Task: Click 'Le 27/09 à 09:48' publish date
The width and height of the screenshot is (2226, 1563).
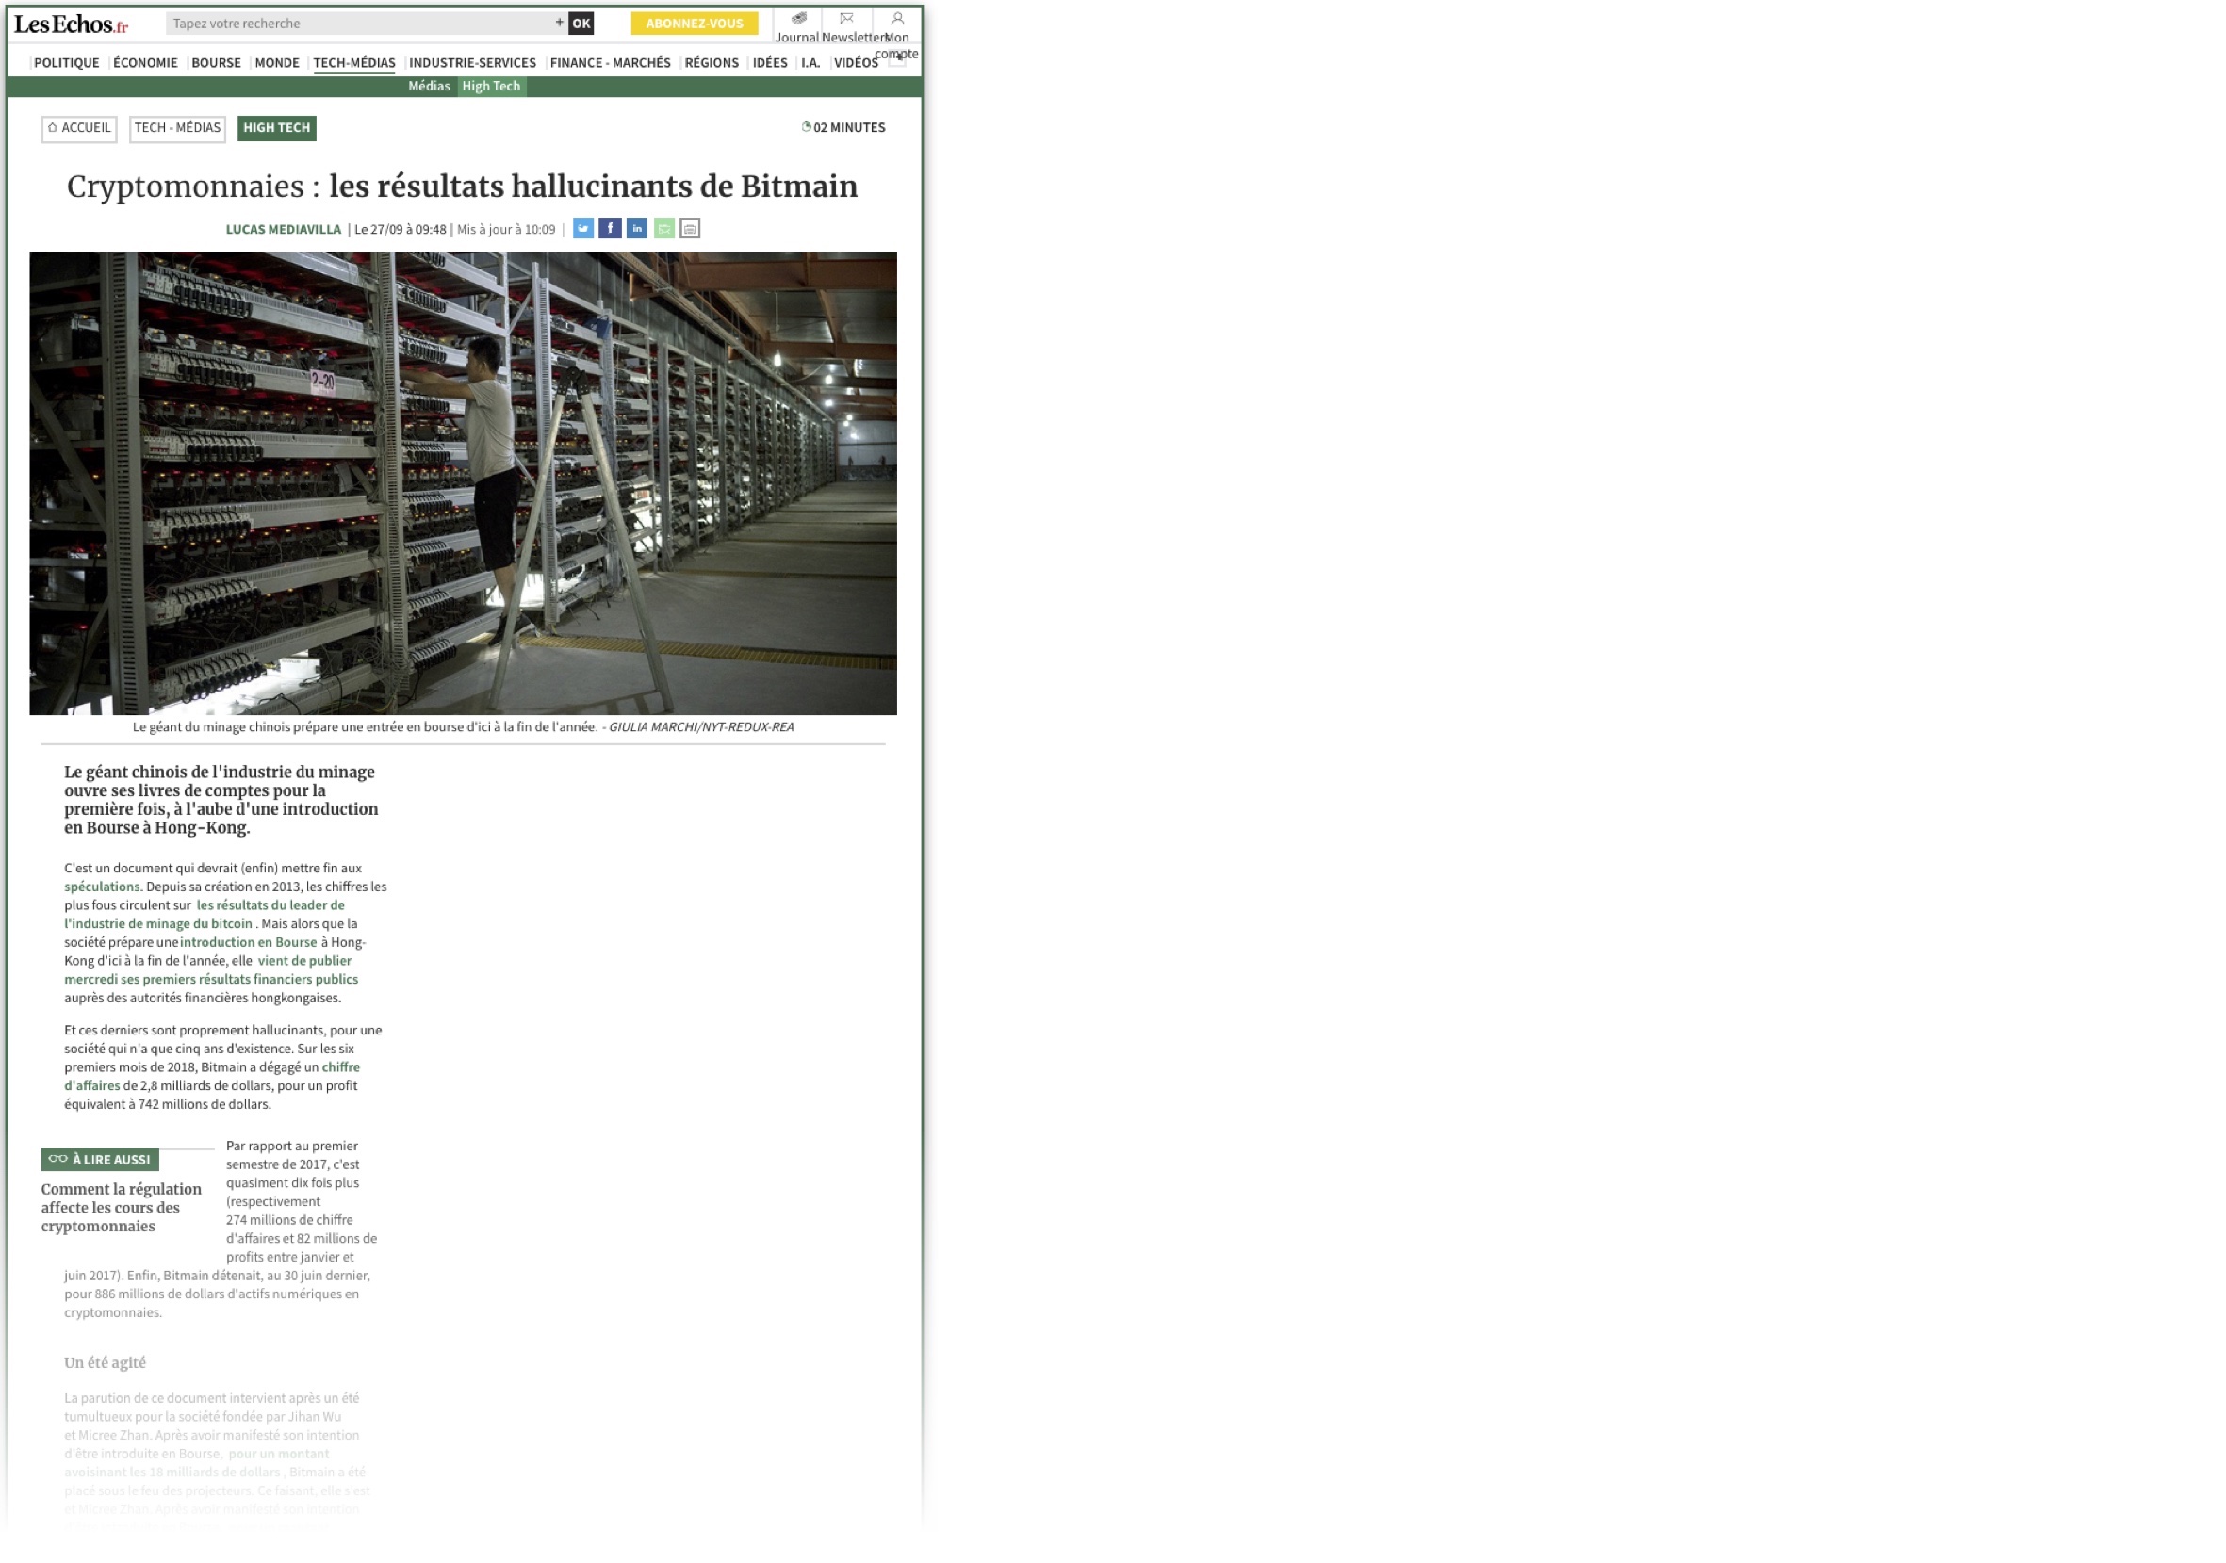Action: click(x=401, y=230)
